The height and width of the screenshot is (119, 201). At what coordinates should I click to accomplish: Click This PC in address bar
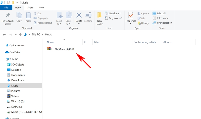point(36,34)
